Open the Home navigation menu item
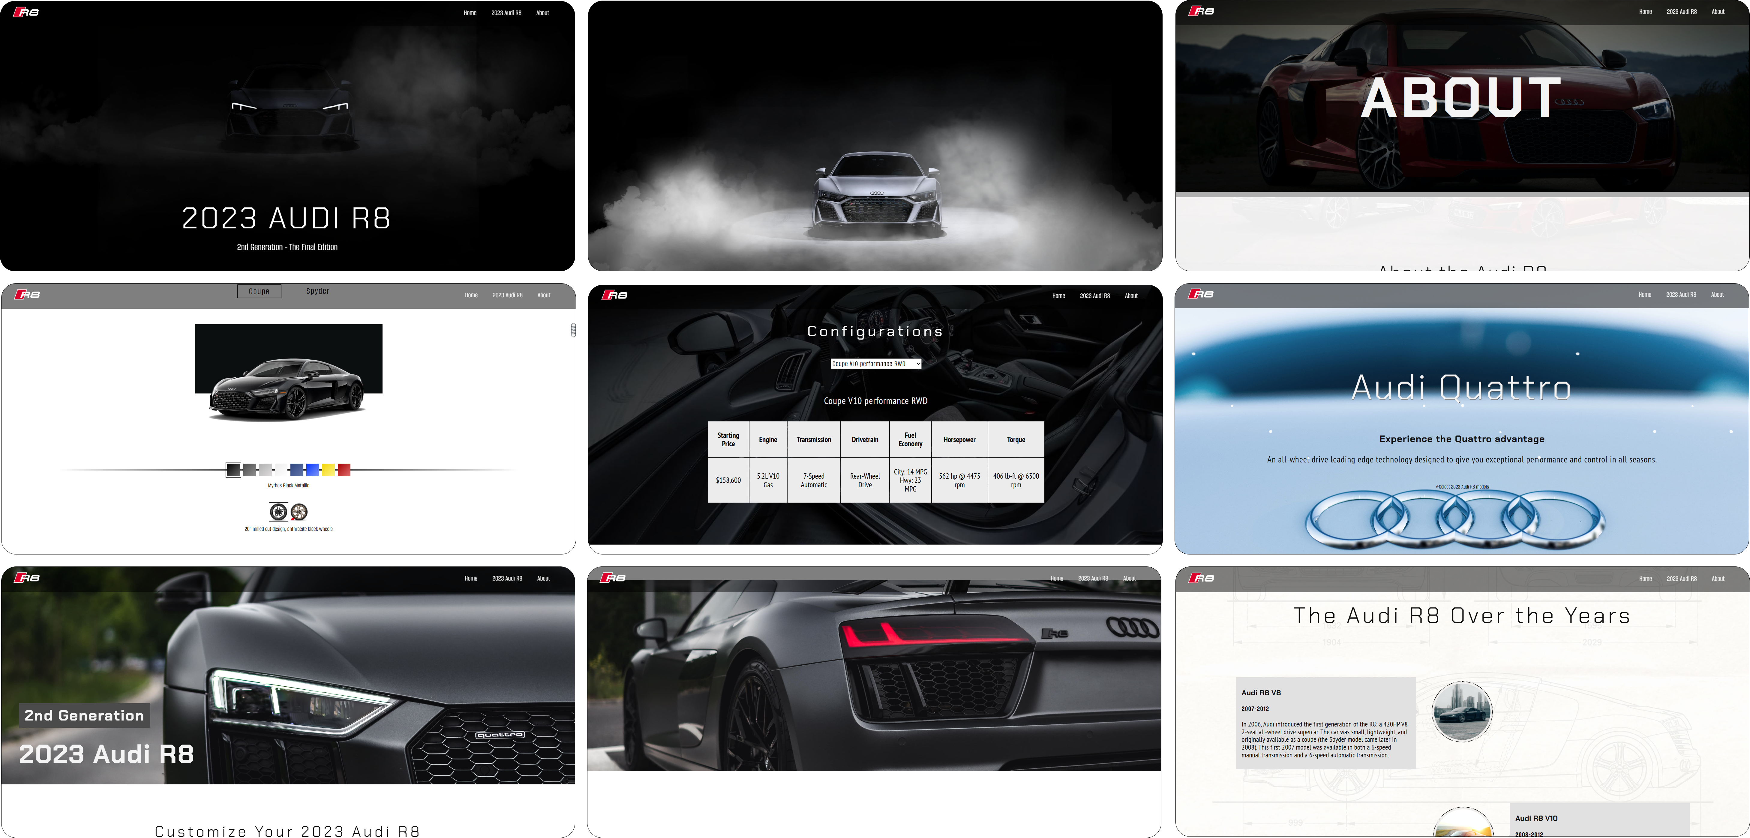Viewport: 1750px width, 838px height. tap(470, 12)
